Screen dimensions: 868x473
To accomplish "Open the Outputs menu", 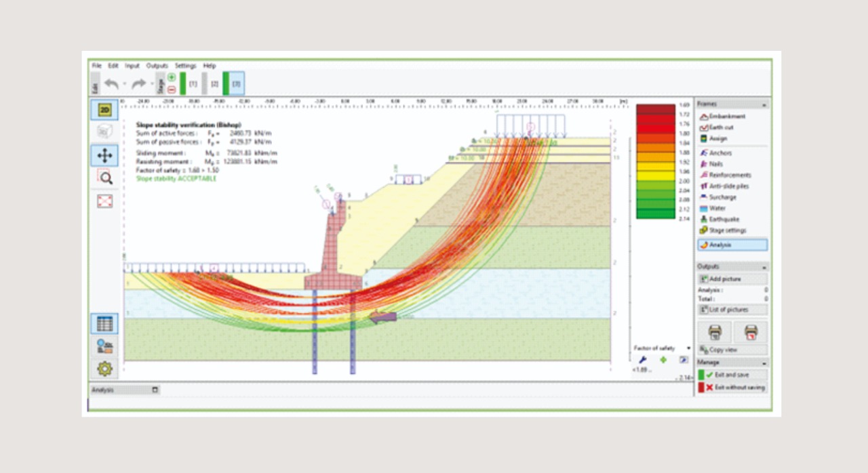I will pyautogui.click(x=157, y=66).
